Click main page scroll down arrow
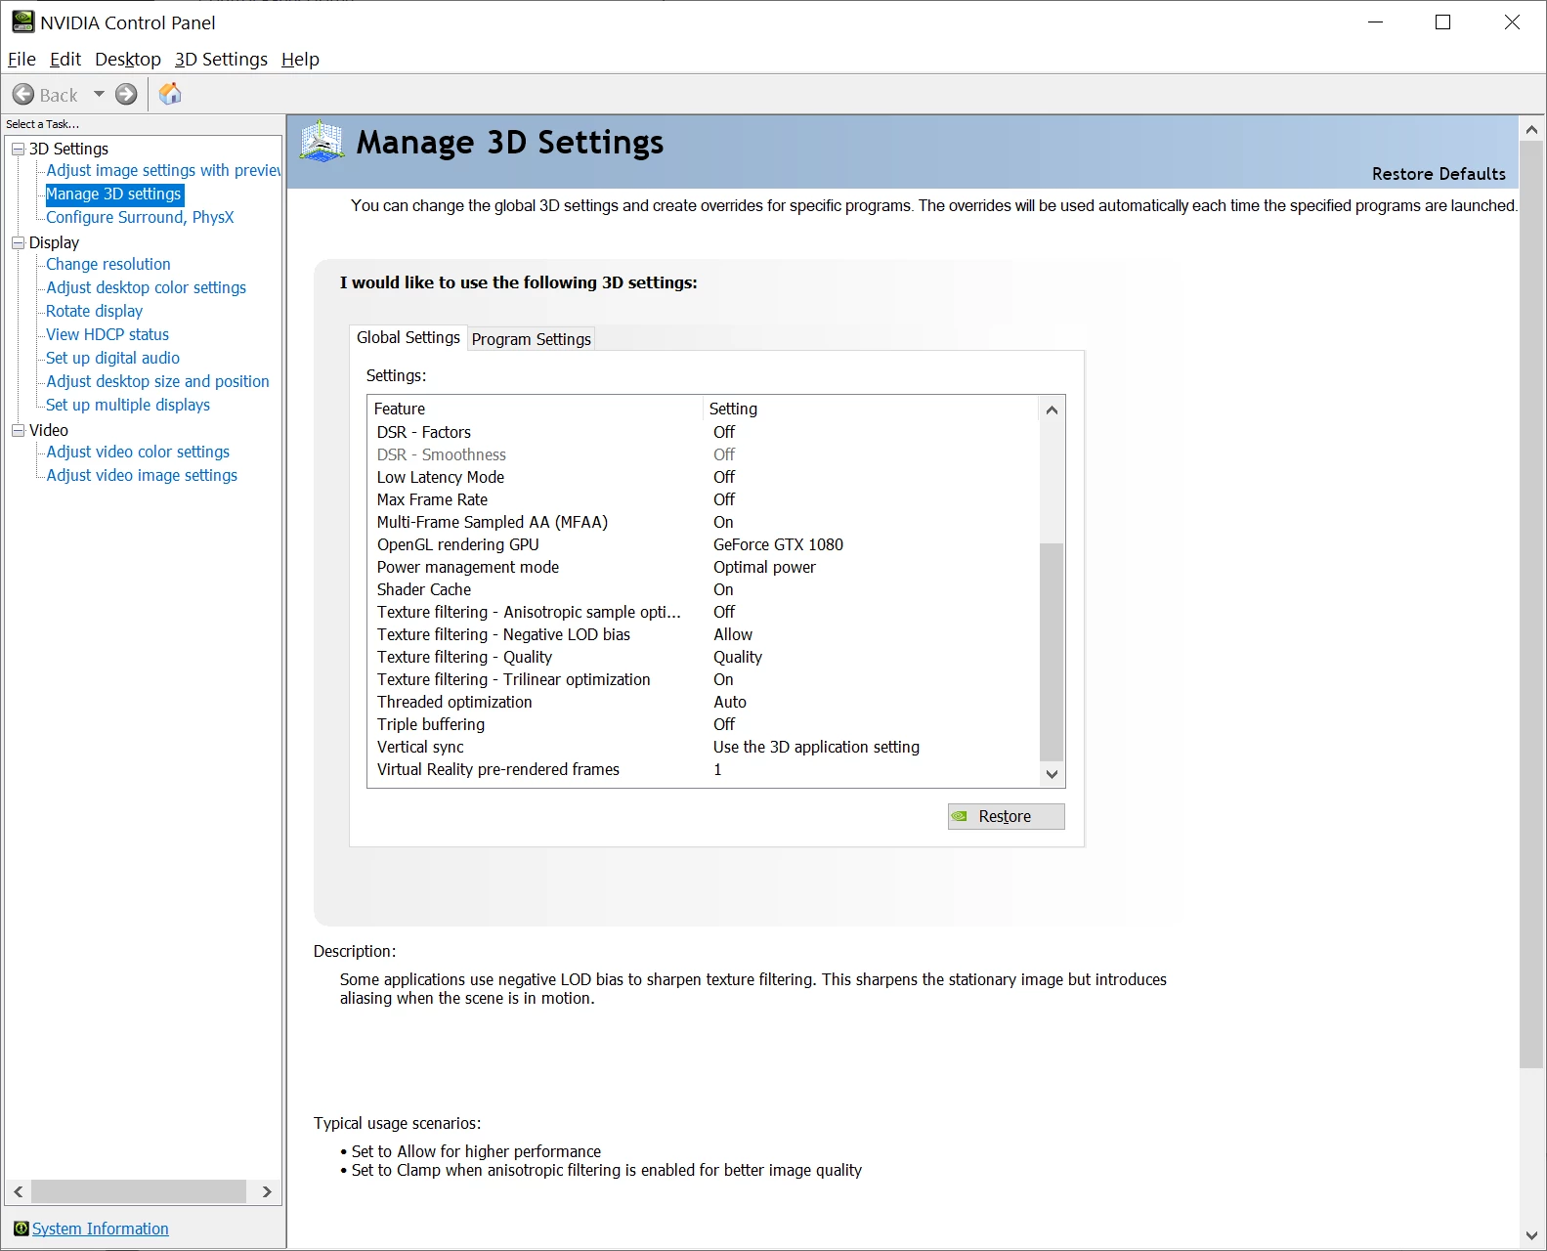1547x1251 pixels. coord(1531,1235)
